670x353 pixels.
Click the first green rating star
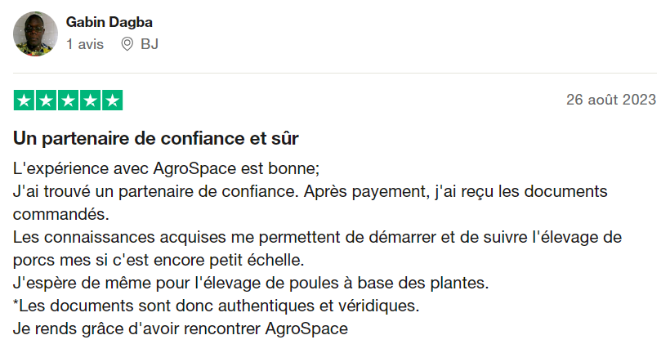(25, 101)
